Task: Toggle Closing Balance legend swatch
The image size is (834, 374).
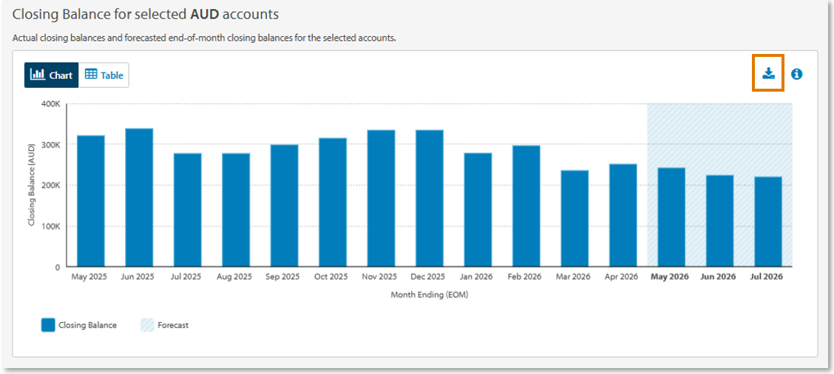Action: [48, 325]
